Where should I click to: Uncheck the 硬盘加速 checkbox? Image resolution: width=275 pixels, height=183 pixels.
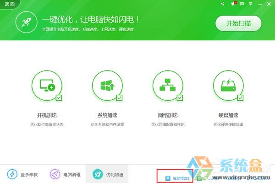pyautogui.click(x=240, y=98)
